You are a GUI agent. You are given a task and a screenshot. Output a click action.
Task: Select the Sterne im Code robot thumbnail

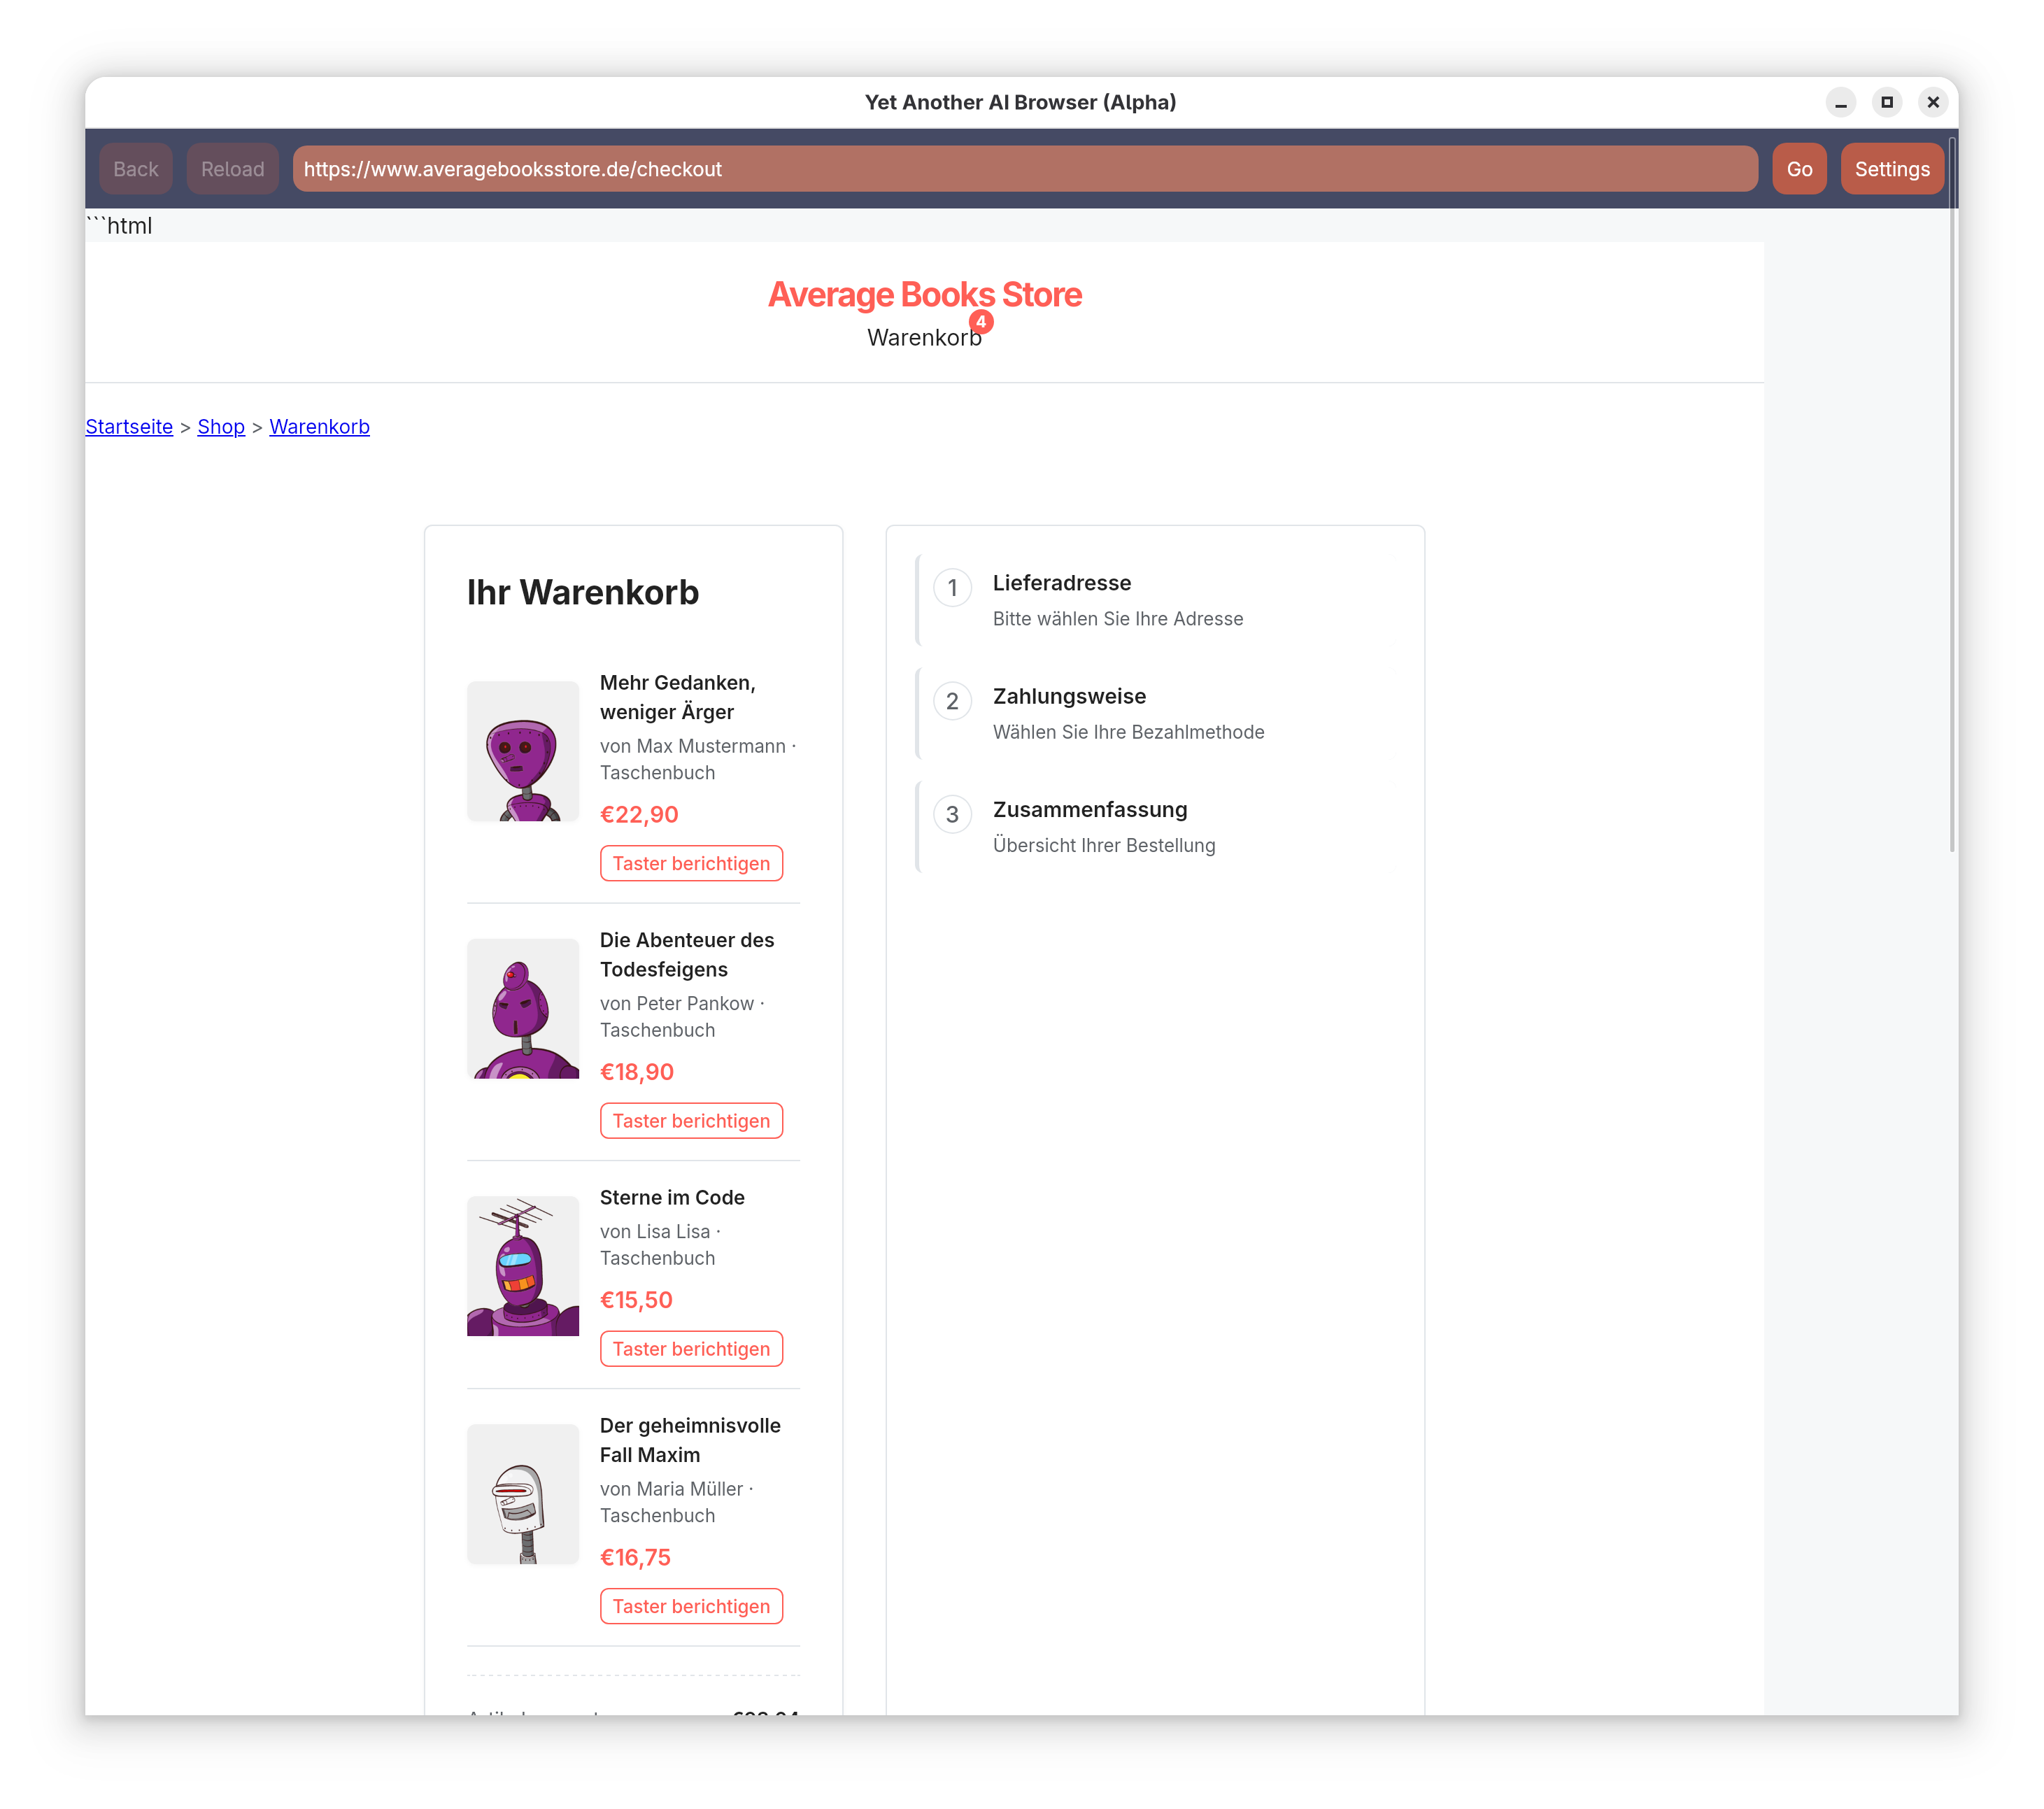click(x=522, y=1265)
